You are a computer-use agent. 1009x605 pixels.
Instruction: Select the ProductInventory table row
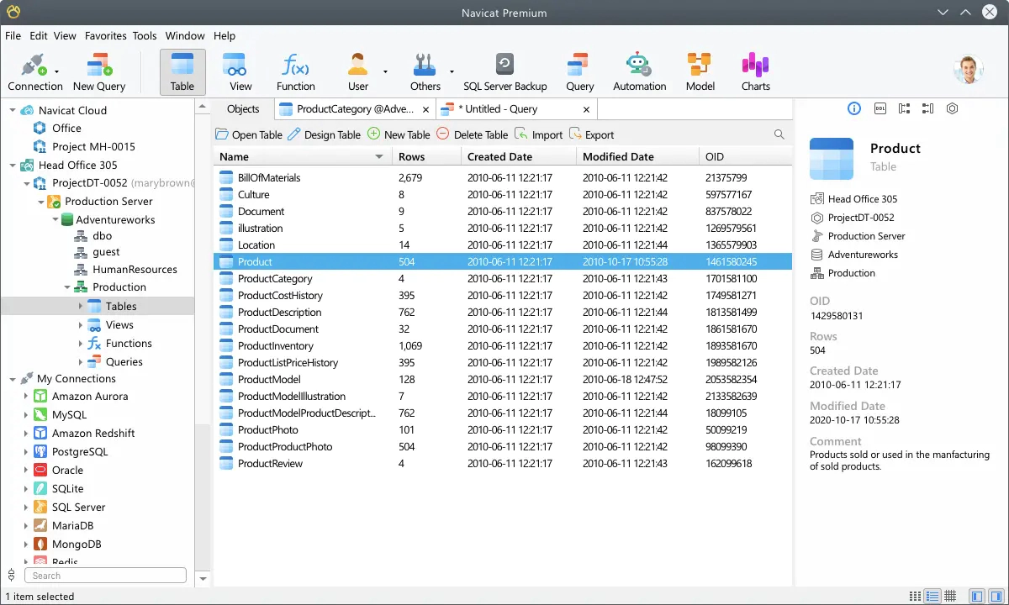[276, 346]
